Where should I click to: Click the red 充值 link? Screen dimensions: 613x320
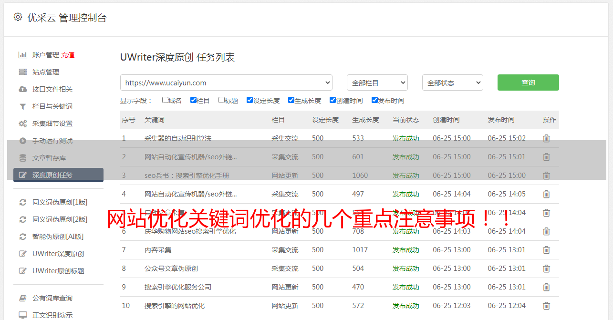click(68, 55)
